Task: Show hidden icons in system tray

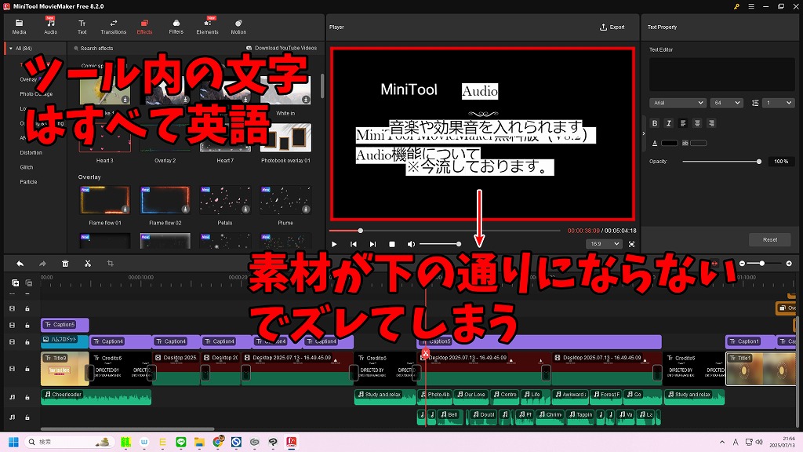Action: [x=722, y=442]
